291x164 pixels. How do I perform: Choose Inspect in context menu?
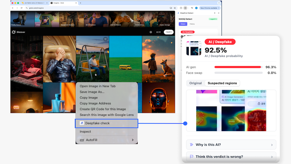click(x=85, y=131)
